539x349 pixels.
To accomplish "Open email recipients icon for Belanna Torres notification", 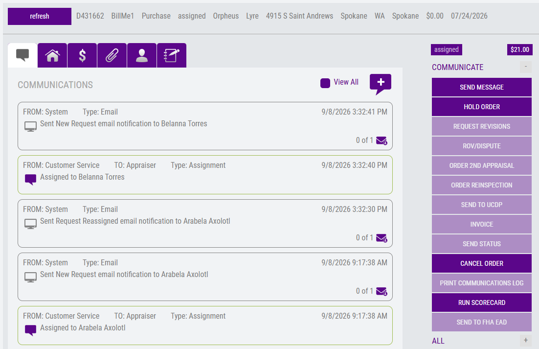I will click(x=382, y=140).
